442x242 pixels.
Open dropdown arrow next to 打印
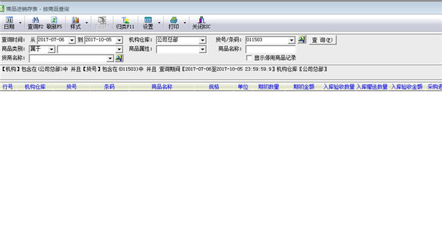185,23
